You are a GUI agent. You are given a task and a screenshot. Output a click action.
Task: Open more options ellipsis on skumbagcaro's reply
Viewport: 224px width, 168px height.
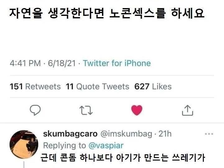pos(208,134)
